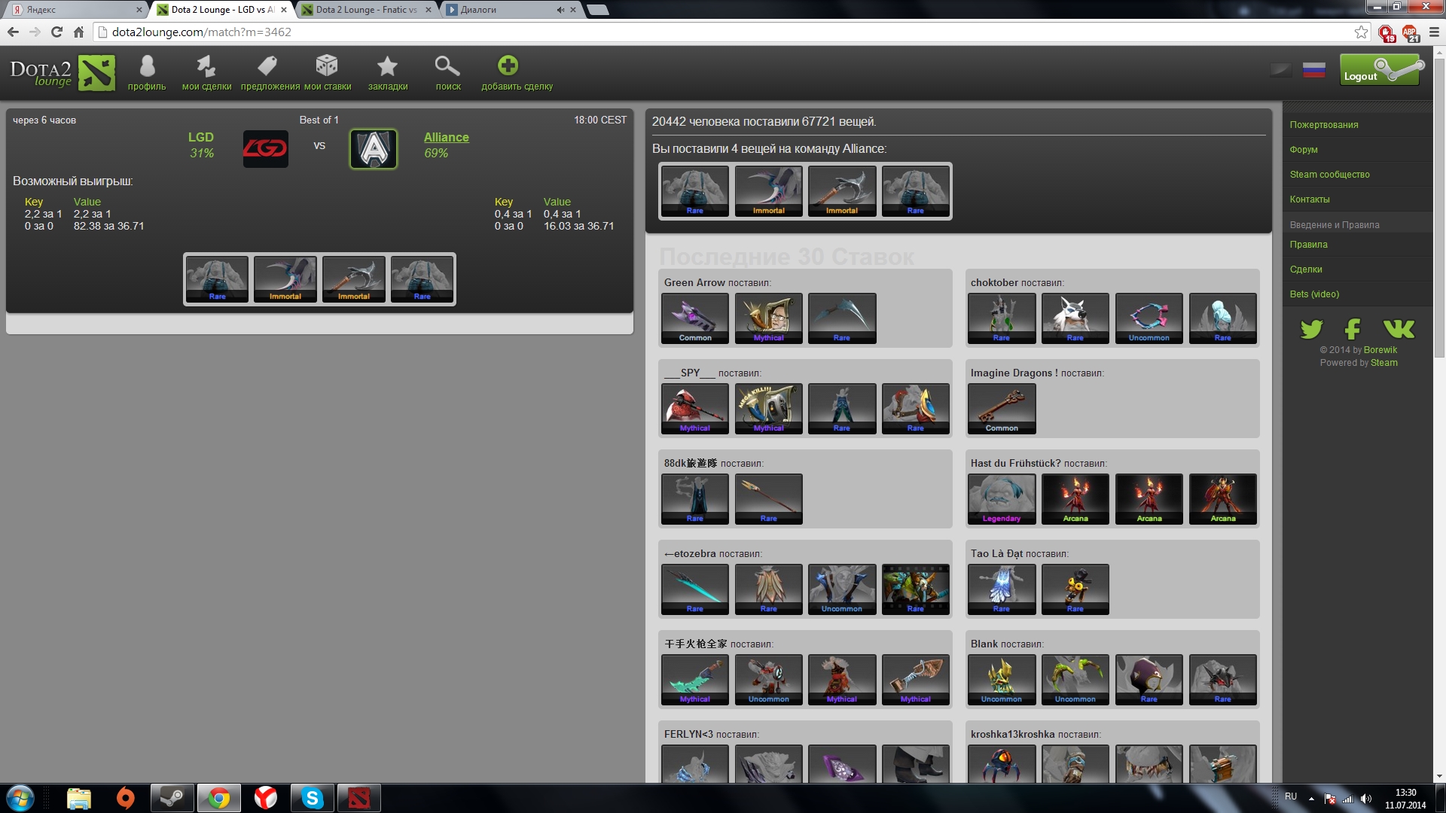The width and height of the screenshot is (1446, 813).
Task: Bookmark page with star icon
Action: (x=1361, y=32)
